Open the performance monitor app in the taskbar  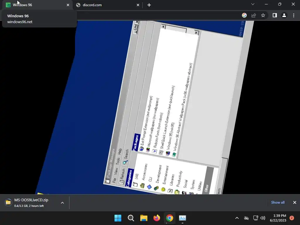tap(183, 218)
